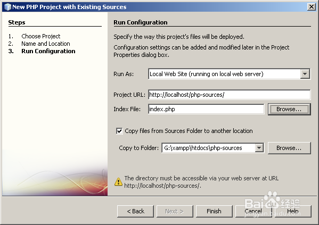319x225 pixels.
Task: Click the Steps heading in left panel
Action: (x=17, y=22)
